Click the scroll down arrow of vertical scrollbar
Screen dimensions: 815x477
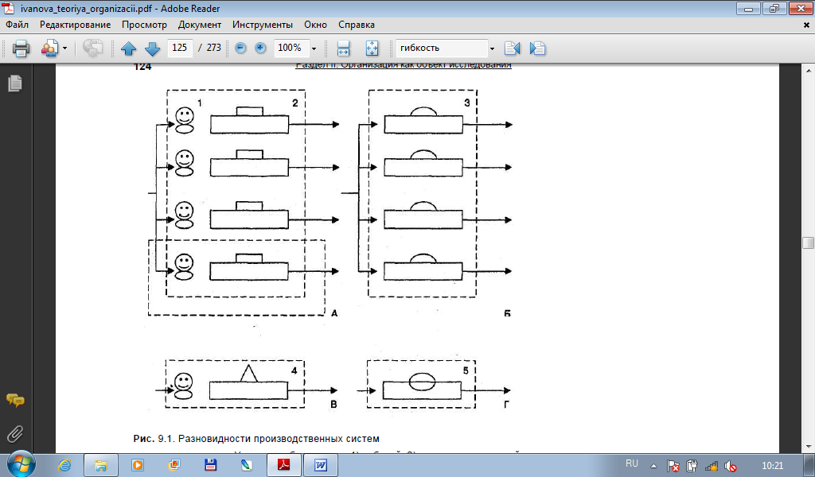pyautogui.click(x=808, y=446)
